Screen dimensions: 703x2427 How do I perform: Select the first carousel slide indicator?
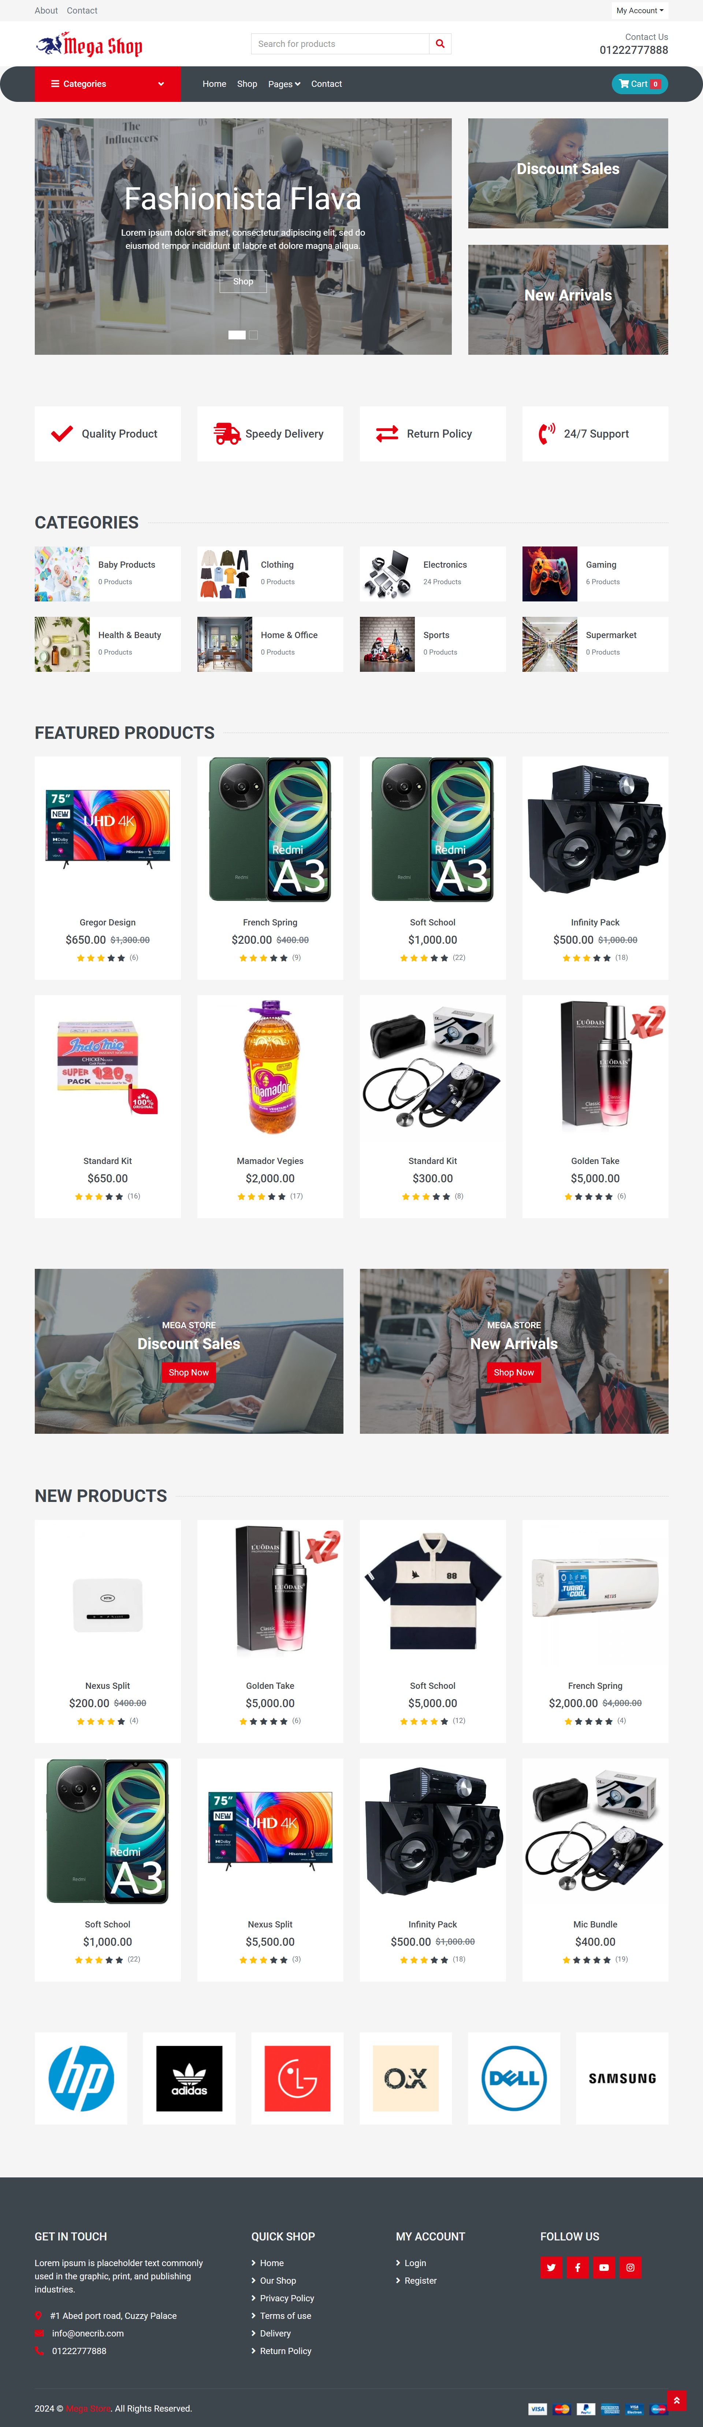pos(237,335)
